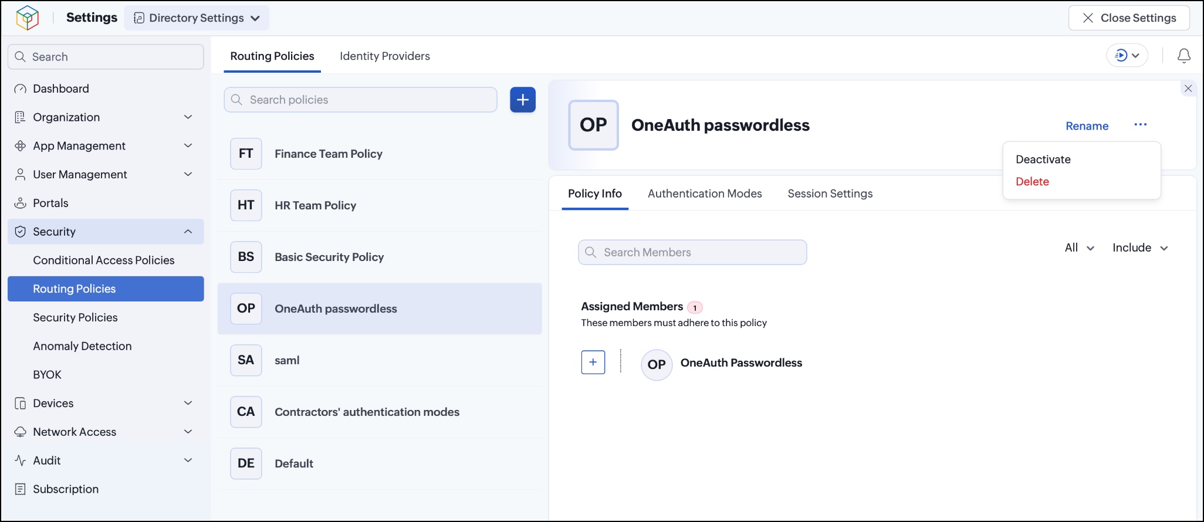Click the Network Access cloud icon
1204x522 pixels.
tap(21, 432)
